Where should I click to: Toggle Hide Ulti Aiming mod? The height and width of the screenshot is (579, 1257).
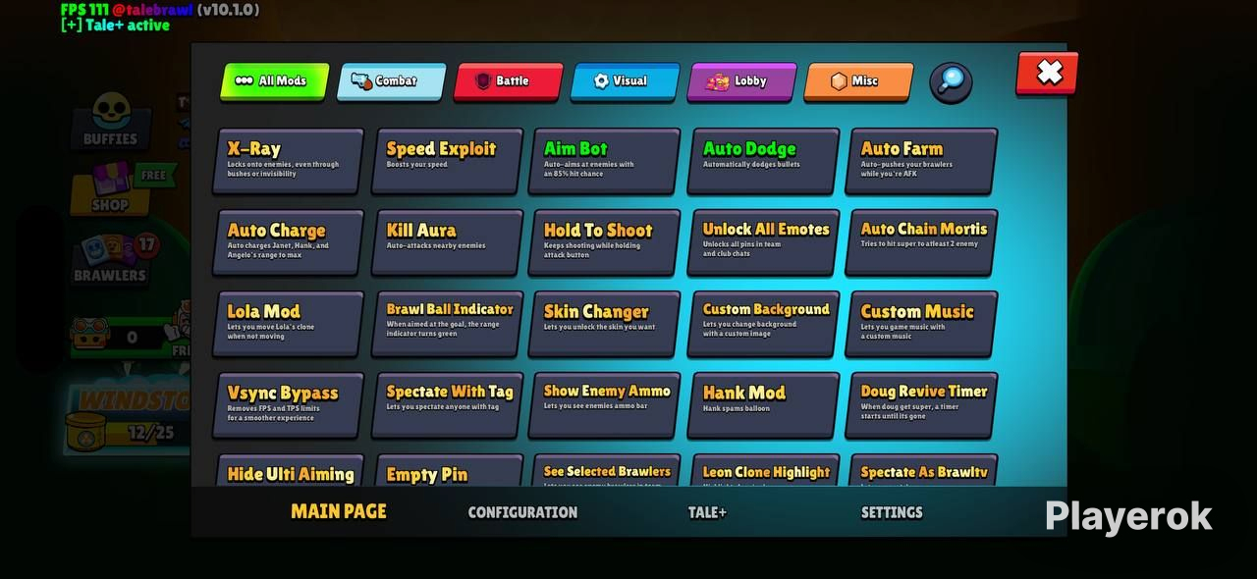(x=288, y=471)
